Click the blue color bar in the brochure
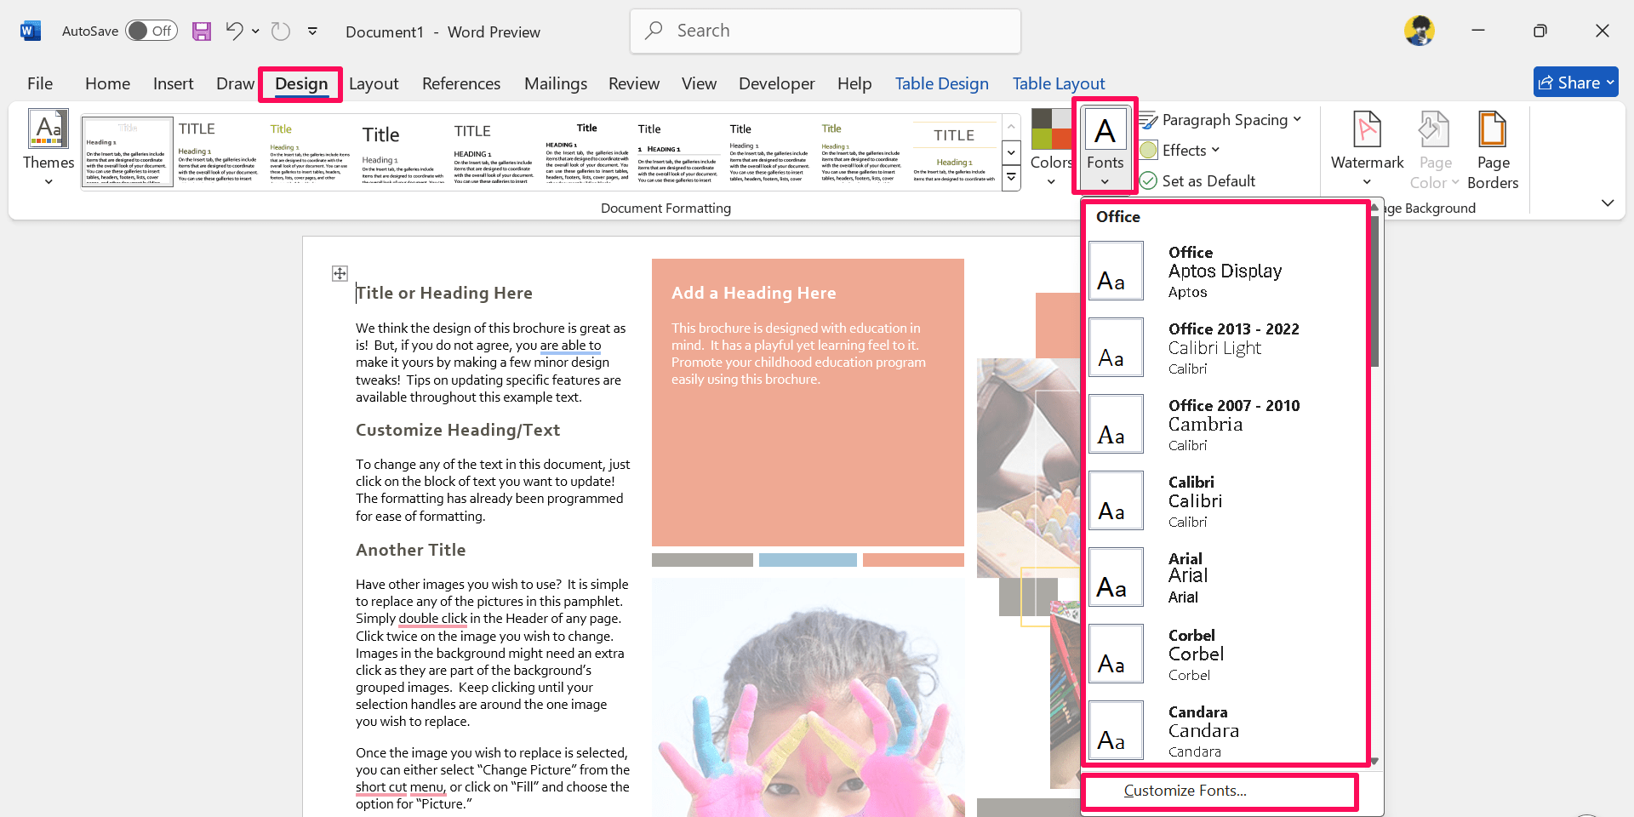The image size is (1634, 817). pos(808,560)
